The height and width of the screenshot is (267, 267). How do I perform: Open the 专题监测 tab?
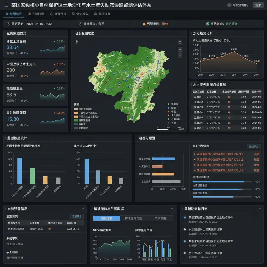coord(36,14)
